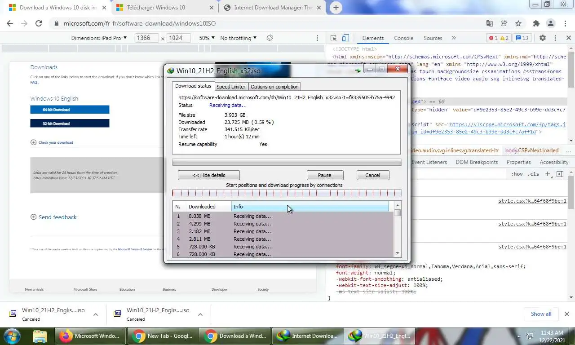This screenshot has height=345, width=575.
Task: Open a new browser tab with the plus button
Action: tap(336, 7)
